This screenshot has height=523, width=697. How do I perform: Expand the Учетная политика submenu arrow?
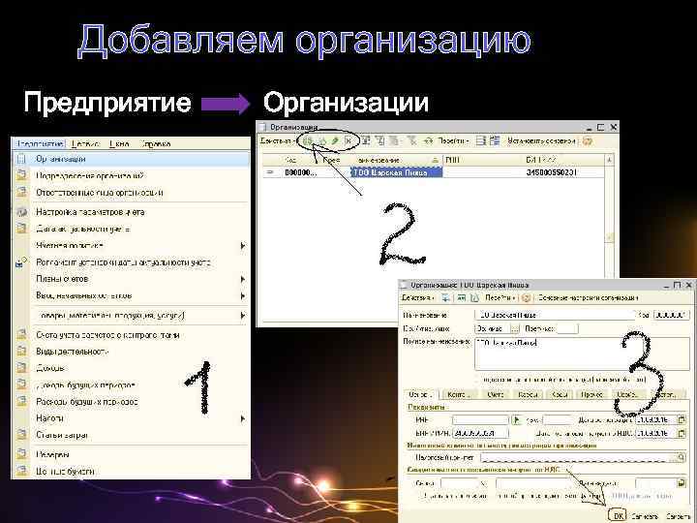click(243, 245)
